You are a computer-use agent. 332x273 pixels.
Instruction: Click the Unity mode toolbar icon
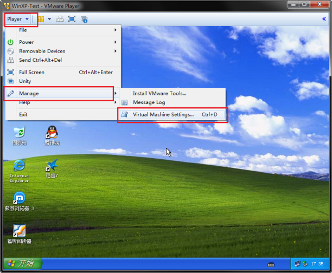pyautogui.click(x=84, y=19)
